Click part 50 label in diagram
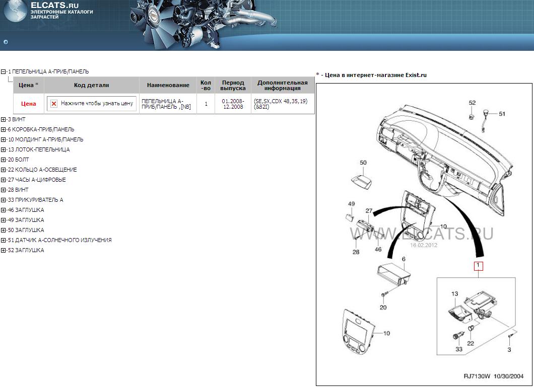 (363, 163)
